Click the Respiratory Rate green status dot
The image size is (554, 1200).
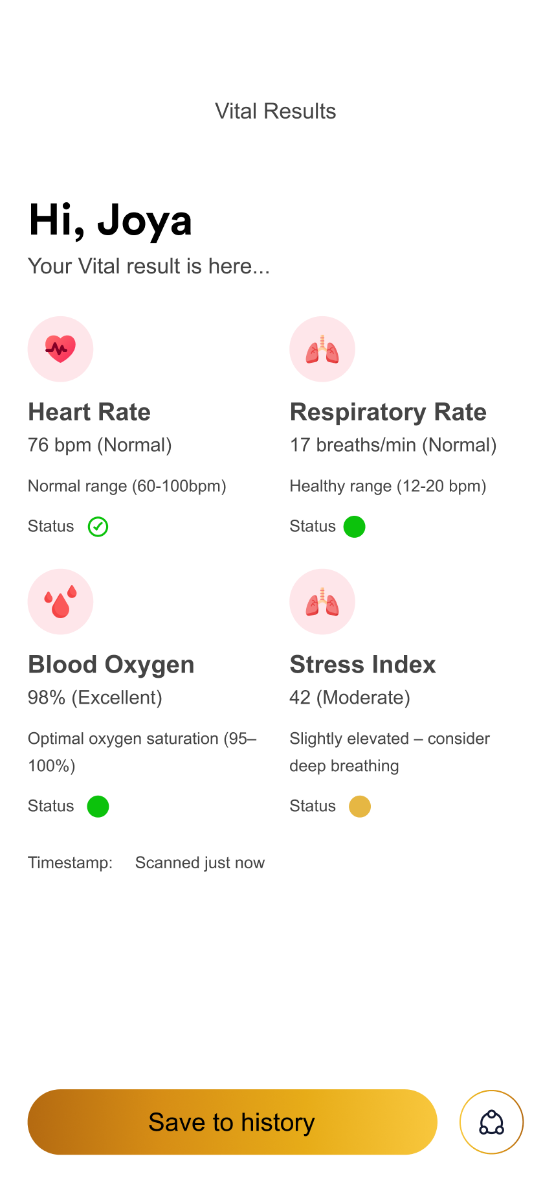pos(354,527)
